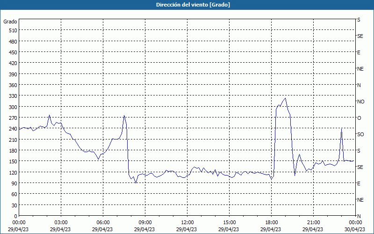Click the 06:00 time label on the x-axis

[x=103, y=223]
